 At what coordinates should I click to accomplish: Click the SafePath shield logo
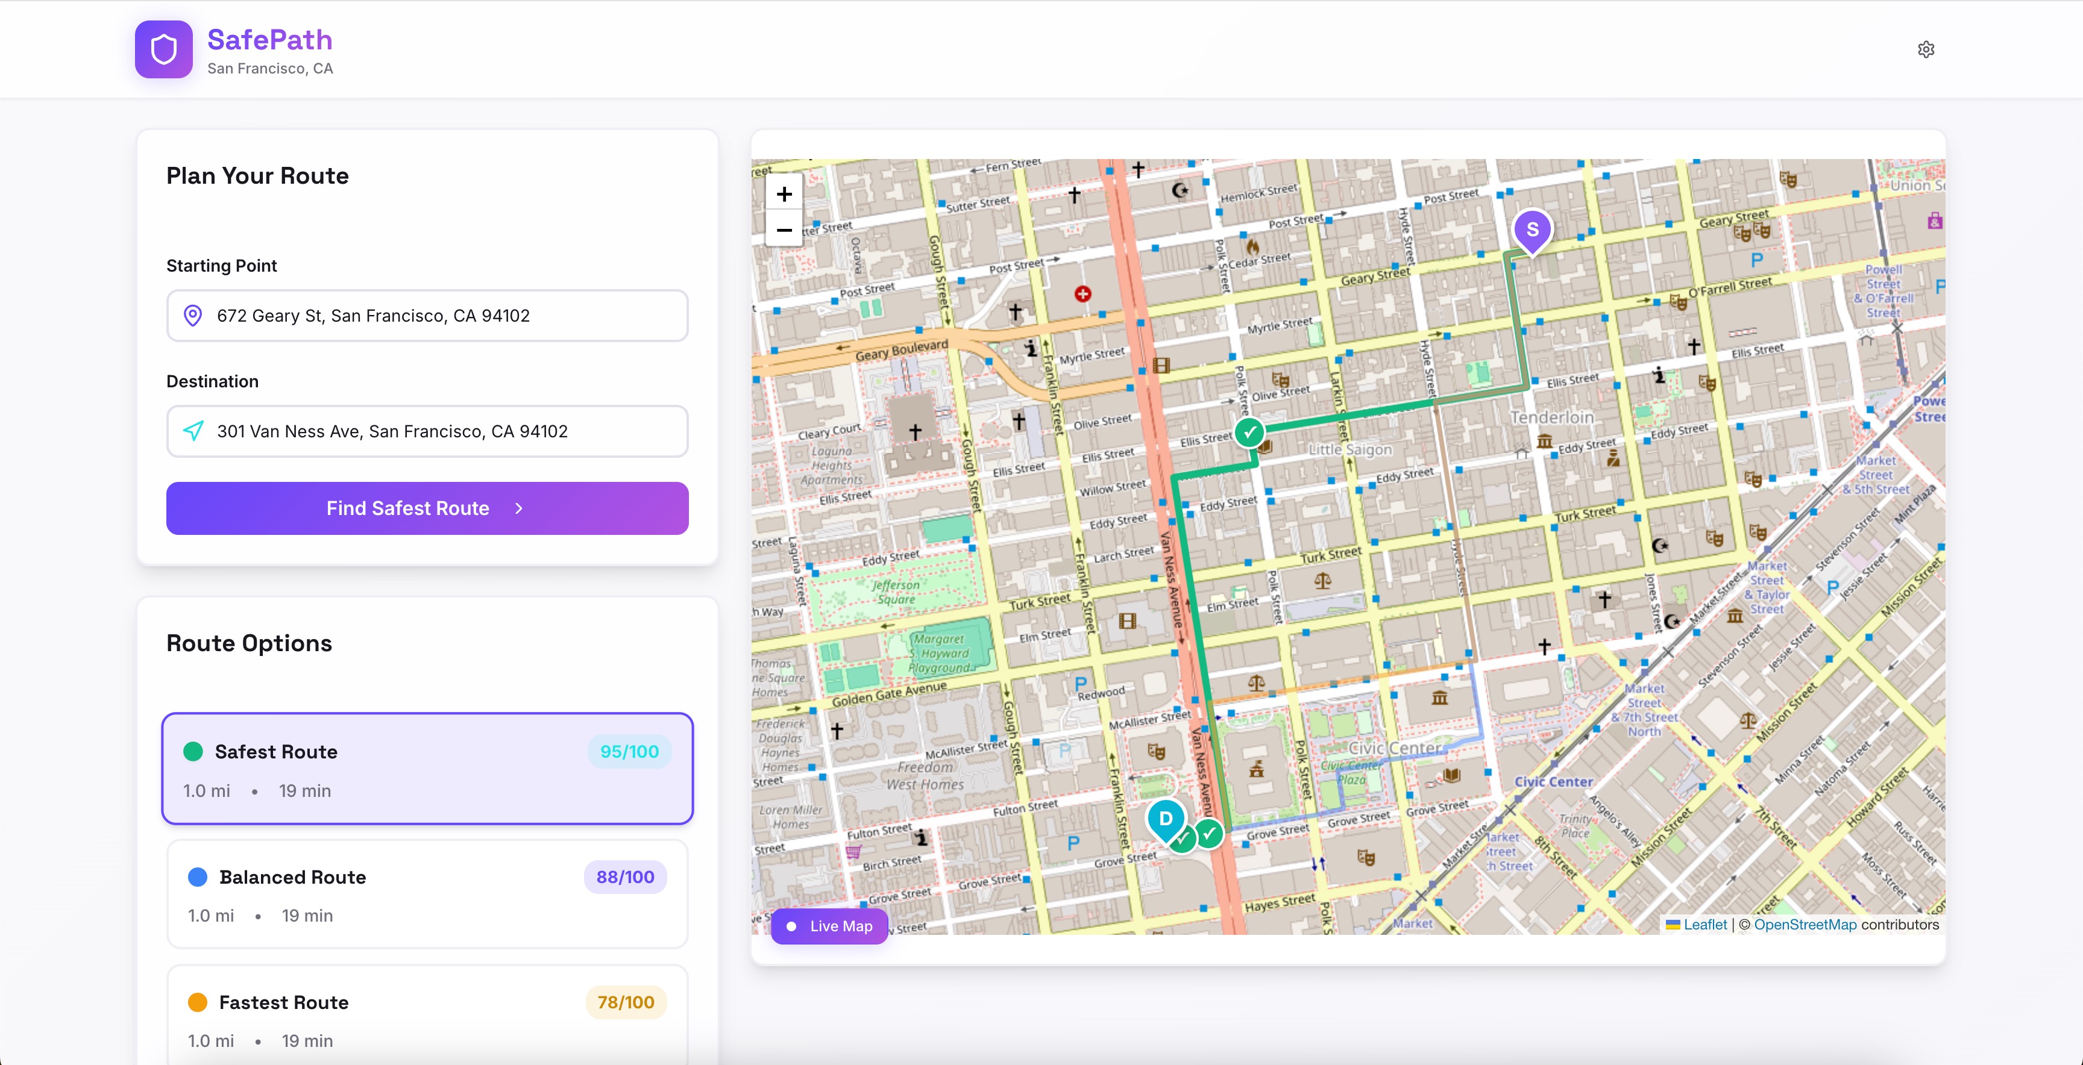(163, 49)
